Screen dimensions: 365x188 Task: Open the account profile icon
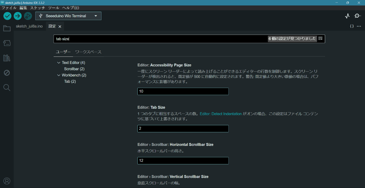click(7, 181)
